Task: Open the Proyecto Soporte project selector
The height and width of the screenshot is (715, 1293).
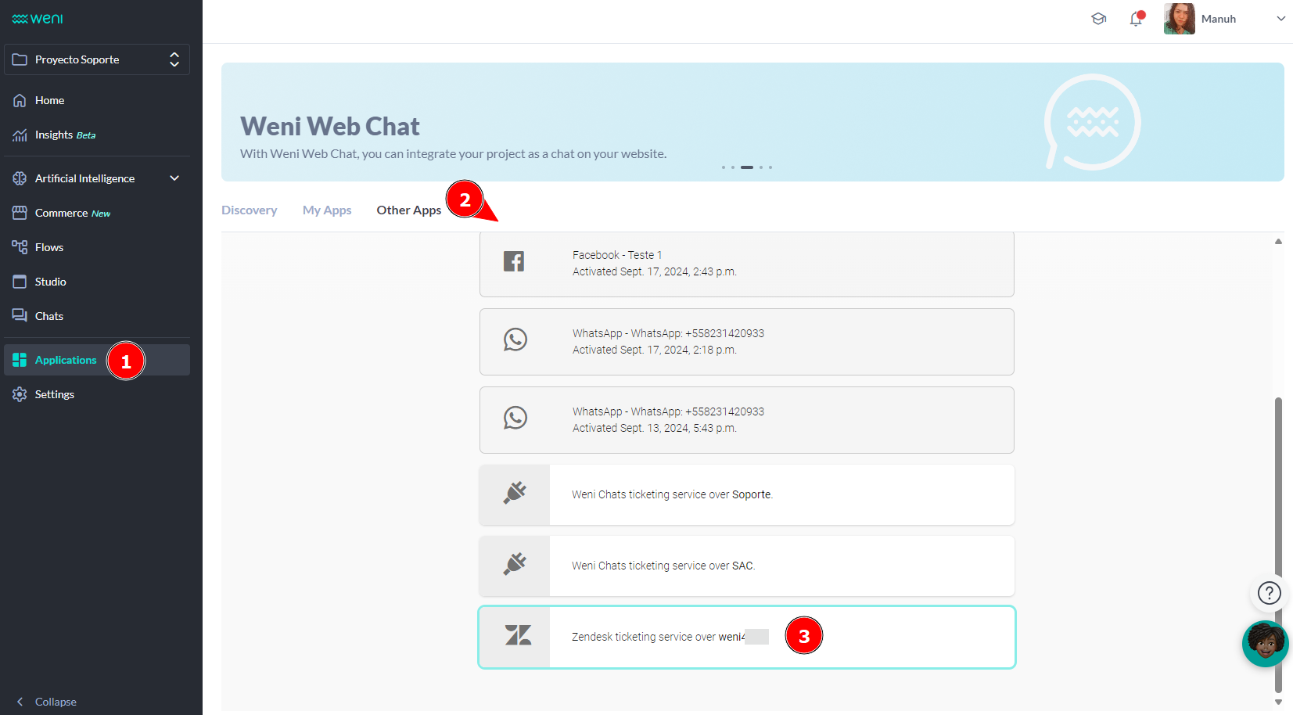Action: [x=97, y=59]
